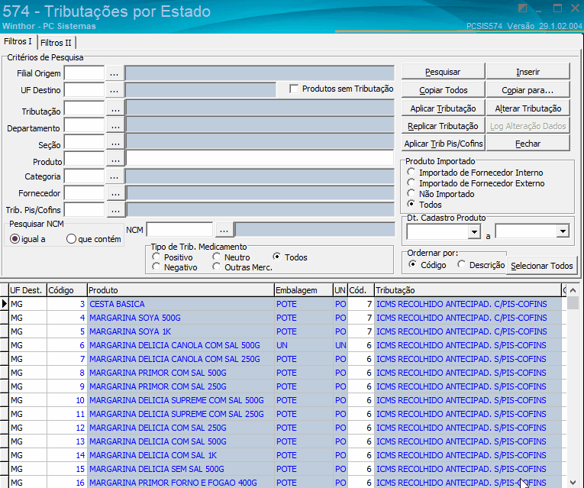The width and height of the screenshot is (584, 488).
Task: Select Positivo medicamento tributação type
Action: pyautogui.click(x=156, y=257)
